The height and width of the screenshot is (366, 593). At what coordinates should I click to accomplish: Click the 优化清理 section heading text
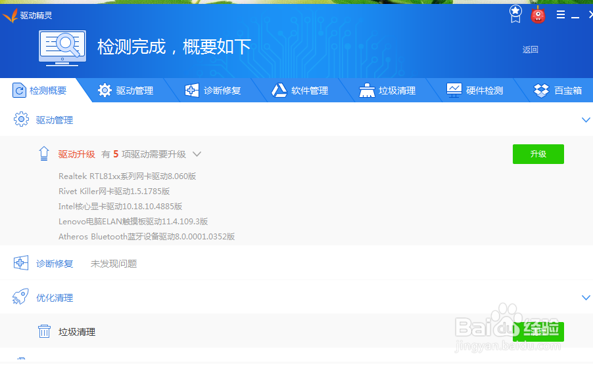[55, 298]
